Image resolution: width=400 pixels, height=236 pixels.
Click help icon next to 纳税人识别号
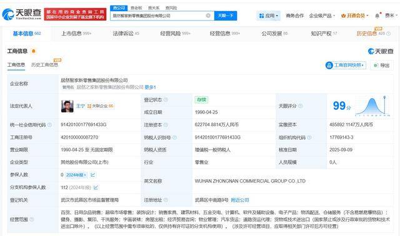point(174,137)
